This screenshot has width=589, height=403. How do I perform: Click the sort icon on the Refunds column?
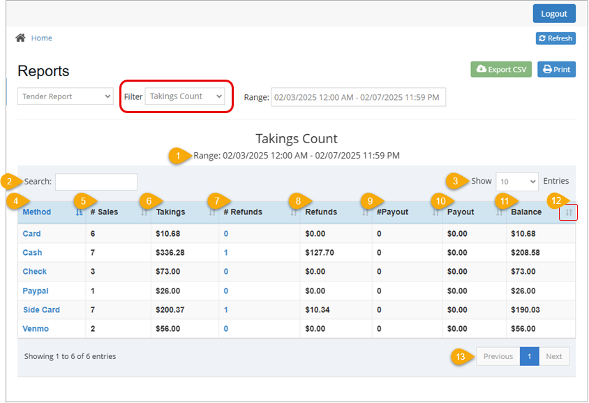(x=365, y=212)
